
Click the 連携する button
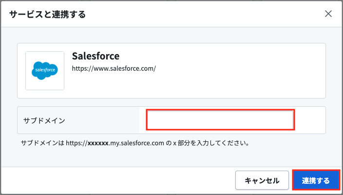[x=316, y=180]
